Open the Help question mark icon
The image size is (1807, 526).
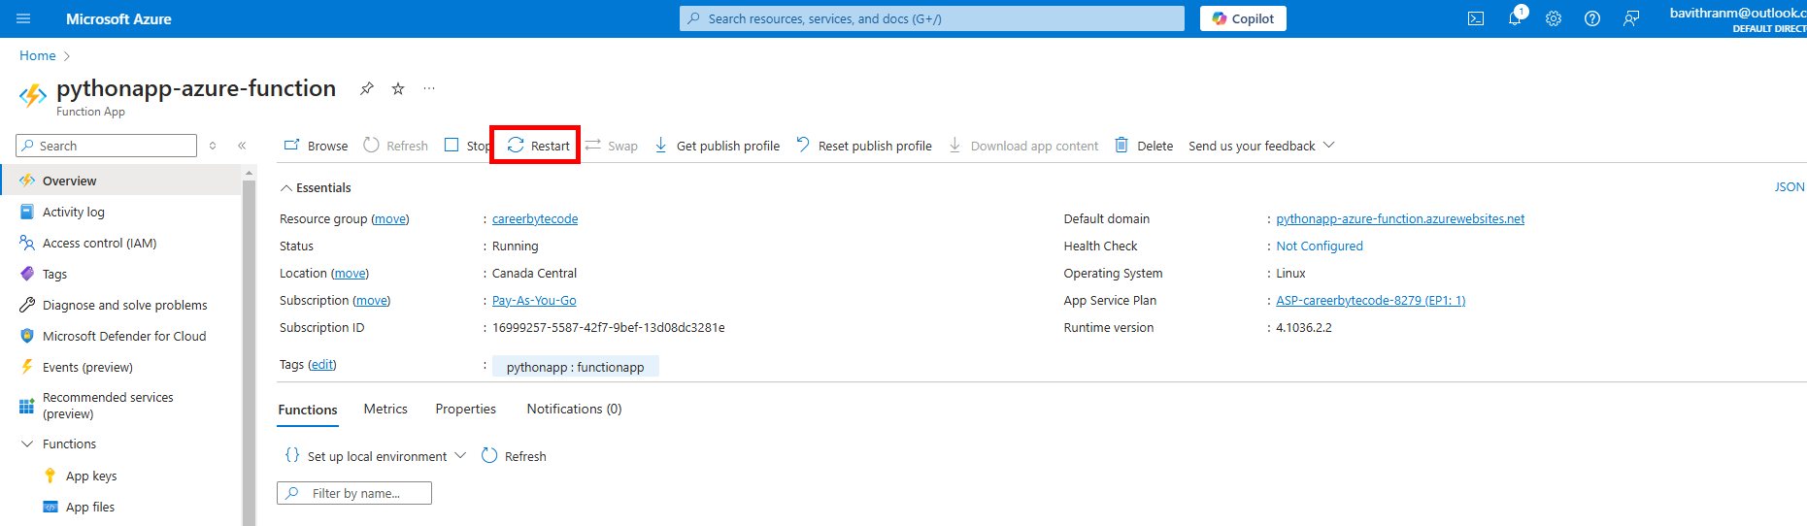[x=1592, y=18]
